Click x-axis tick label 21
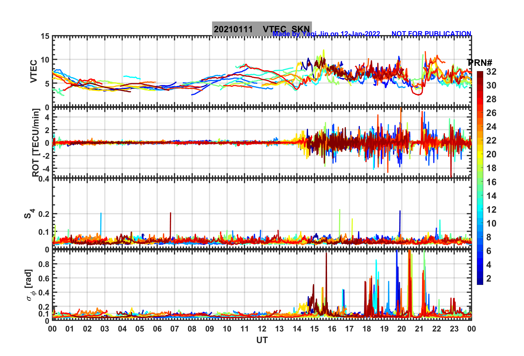Screen dimensions: 524x356 coord(419,329)
